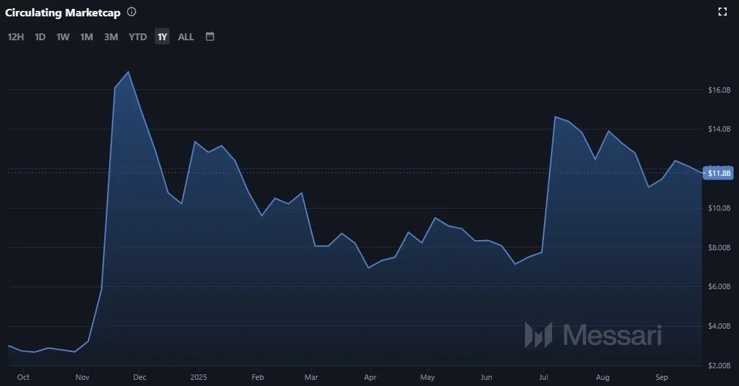
Task: Click the Circulating Marketcap title
Action: click(x=63, y=13)
